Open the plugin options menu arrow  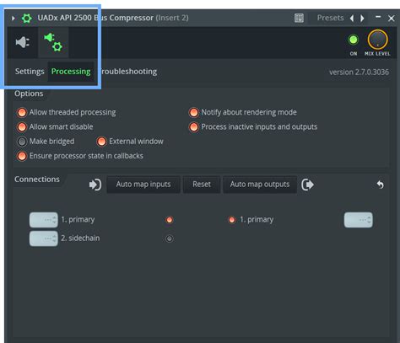click(14, 19)
